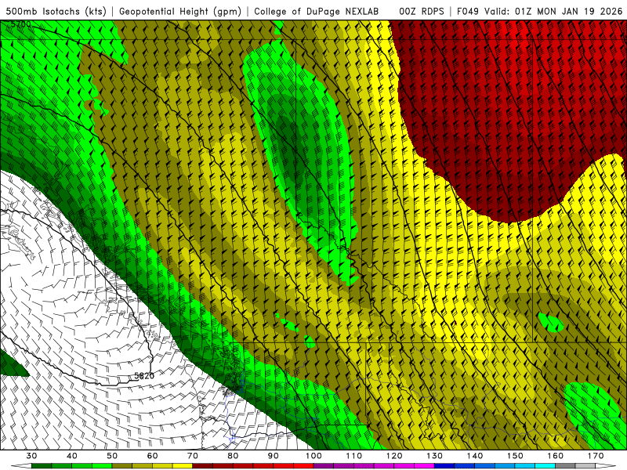Select the purple 100-105 kt legend swatch
Viewport: 627px width, 470px height.
tap(324, 467)
